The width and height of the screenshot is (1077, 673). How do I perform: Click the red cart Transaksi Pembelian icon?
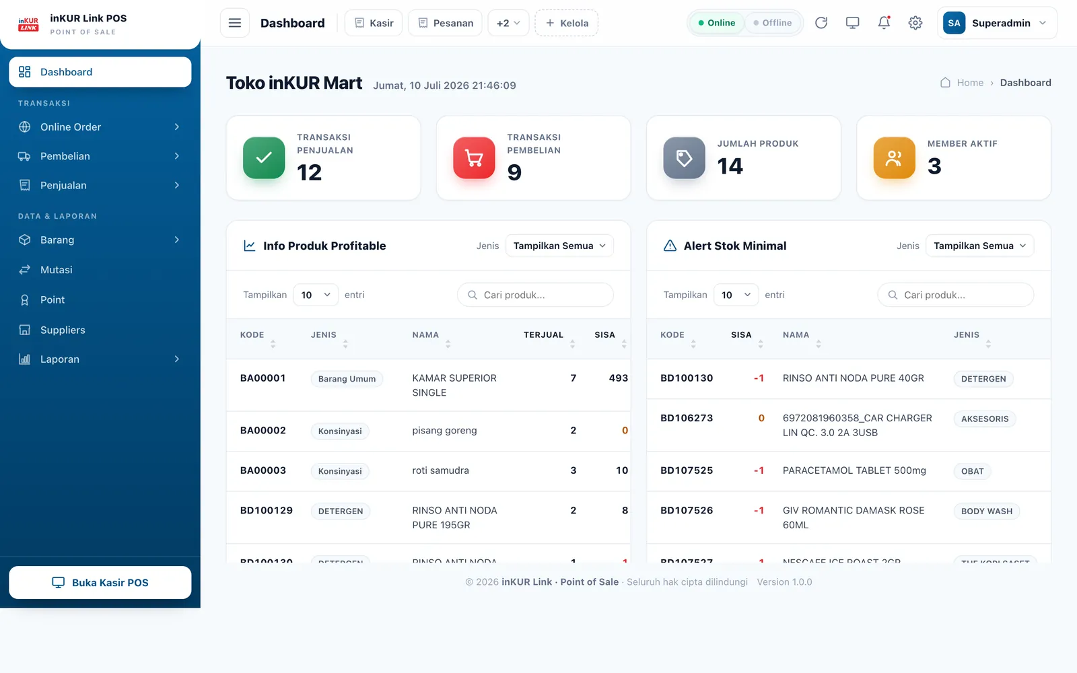(474, 157)
